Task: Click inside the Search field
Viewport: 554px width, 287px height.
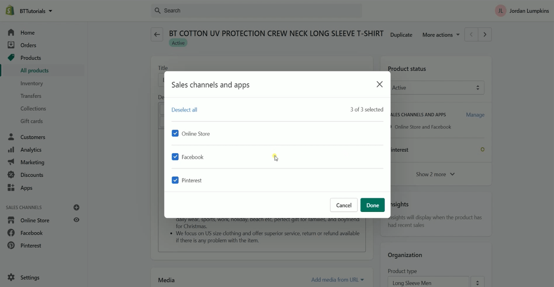Action: click(256, 10)
